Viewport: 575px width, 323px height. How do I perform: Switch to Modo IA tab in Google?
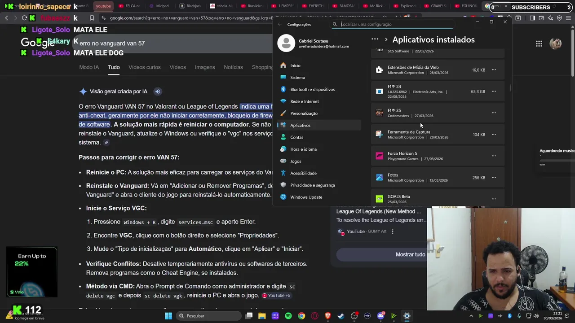[89, 67]
